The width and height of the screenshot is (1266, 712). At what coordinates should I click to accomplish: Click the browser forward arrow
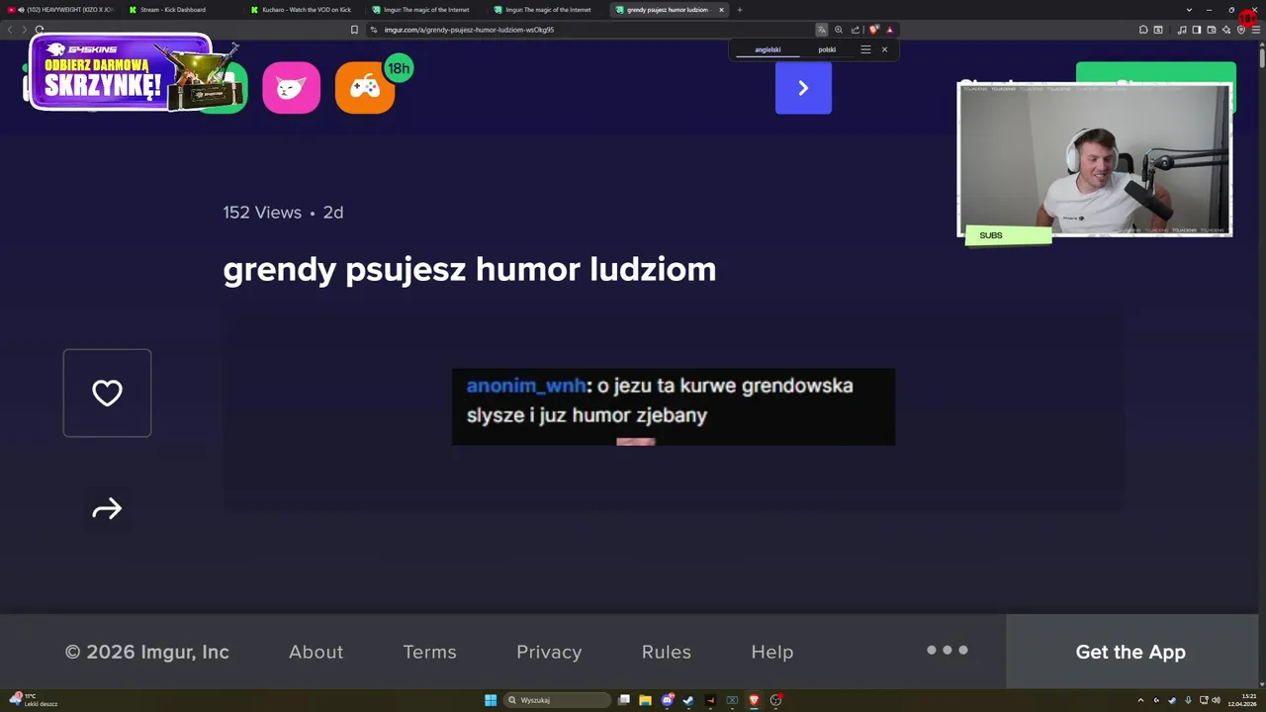click(x=24, y=30)
